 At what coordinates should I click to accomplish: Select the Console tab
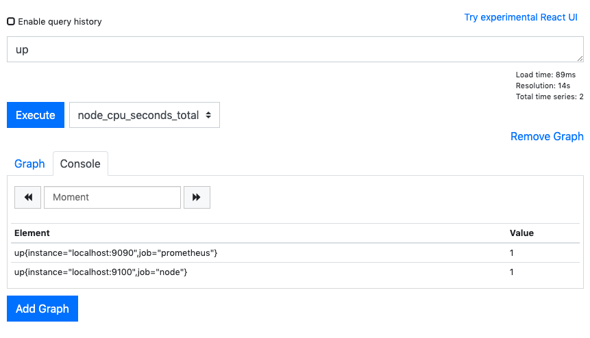[80, 164]
